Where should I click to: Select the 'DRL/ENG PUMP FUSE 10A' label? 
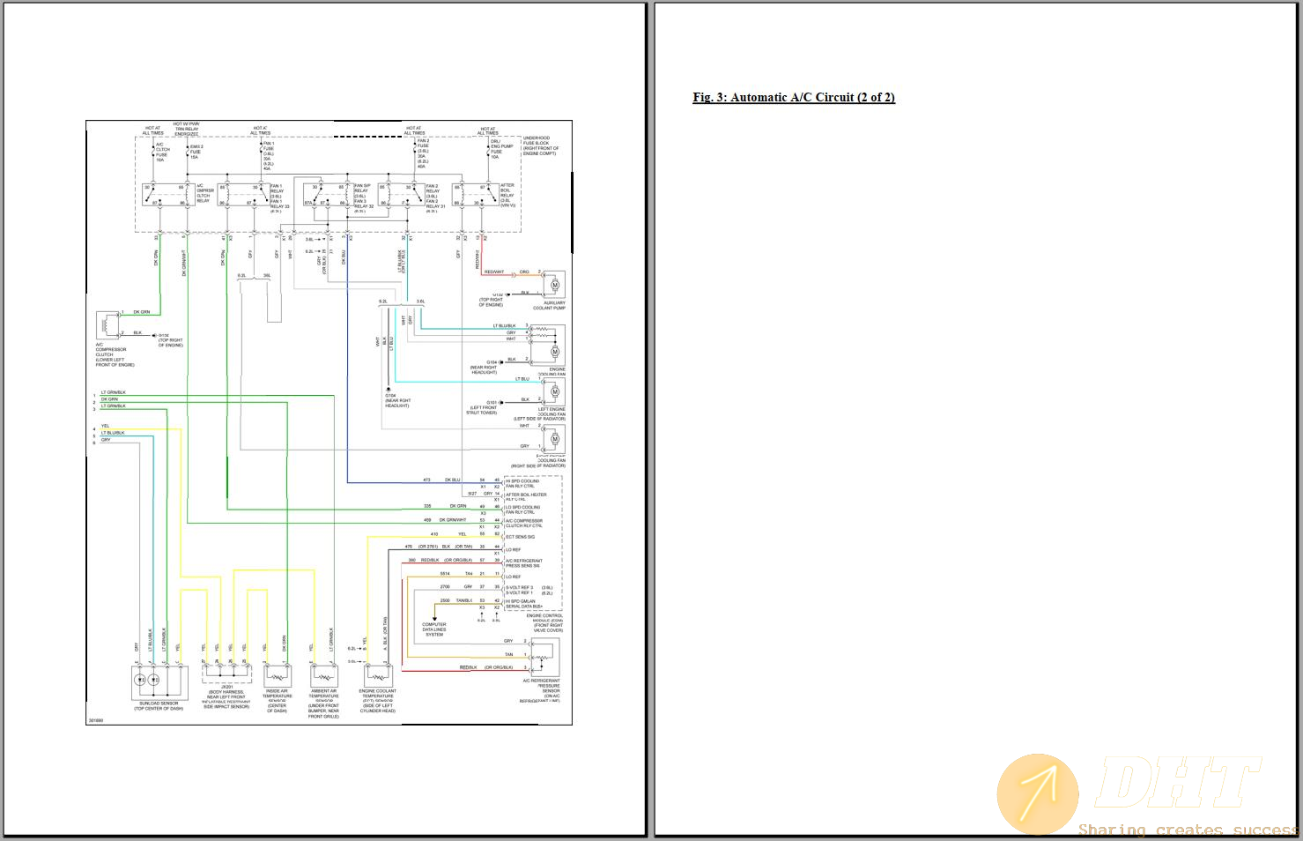[502, 149]
